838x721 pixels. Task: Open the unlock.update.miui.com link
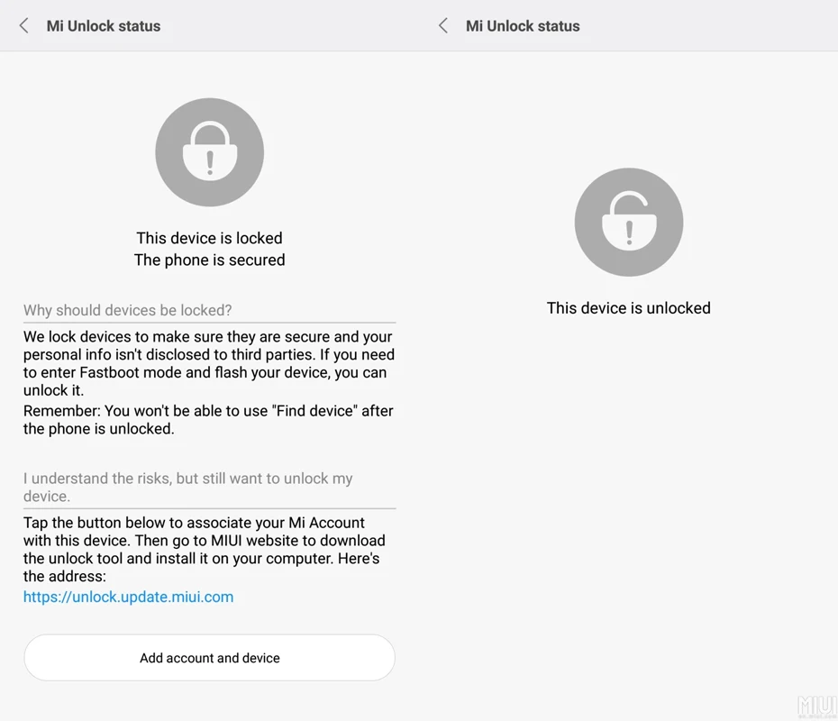[x=128, y=597]
